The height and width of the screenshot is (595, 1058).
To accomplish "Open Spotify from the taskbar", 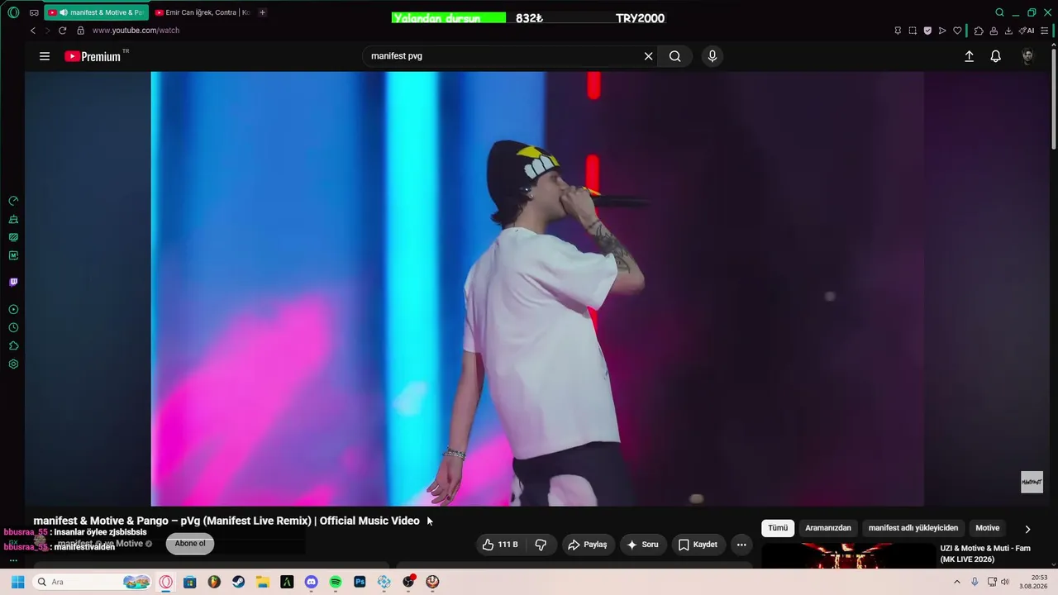I will pyautogui.click(x=336, y=582).
